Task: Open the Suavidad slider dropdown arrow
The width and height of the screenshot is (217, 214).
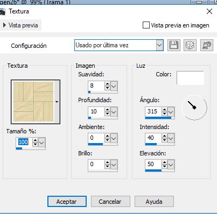Action: coord(114,86)
